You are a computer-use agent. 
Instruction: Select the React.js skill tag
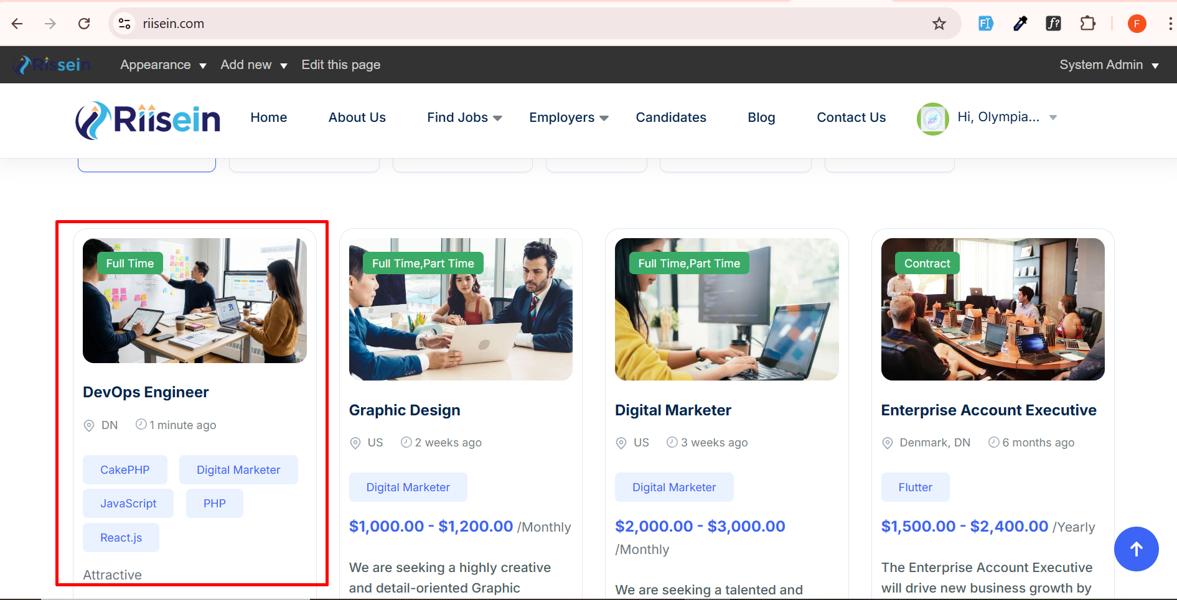[121, 538]
